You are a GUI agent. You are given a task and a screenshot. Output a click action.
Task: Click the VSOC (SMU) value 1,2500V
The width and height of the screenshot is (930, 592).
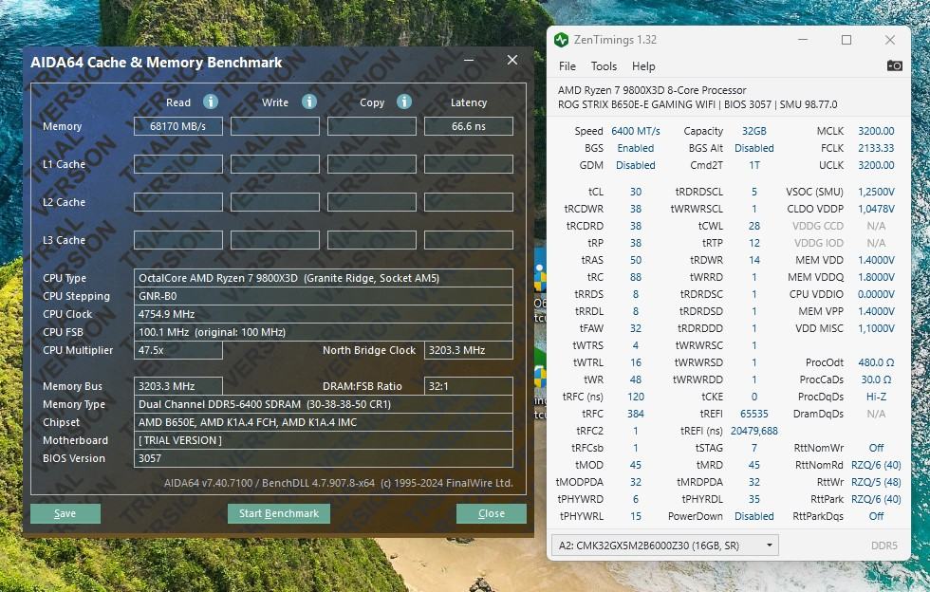pos(876,193)
